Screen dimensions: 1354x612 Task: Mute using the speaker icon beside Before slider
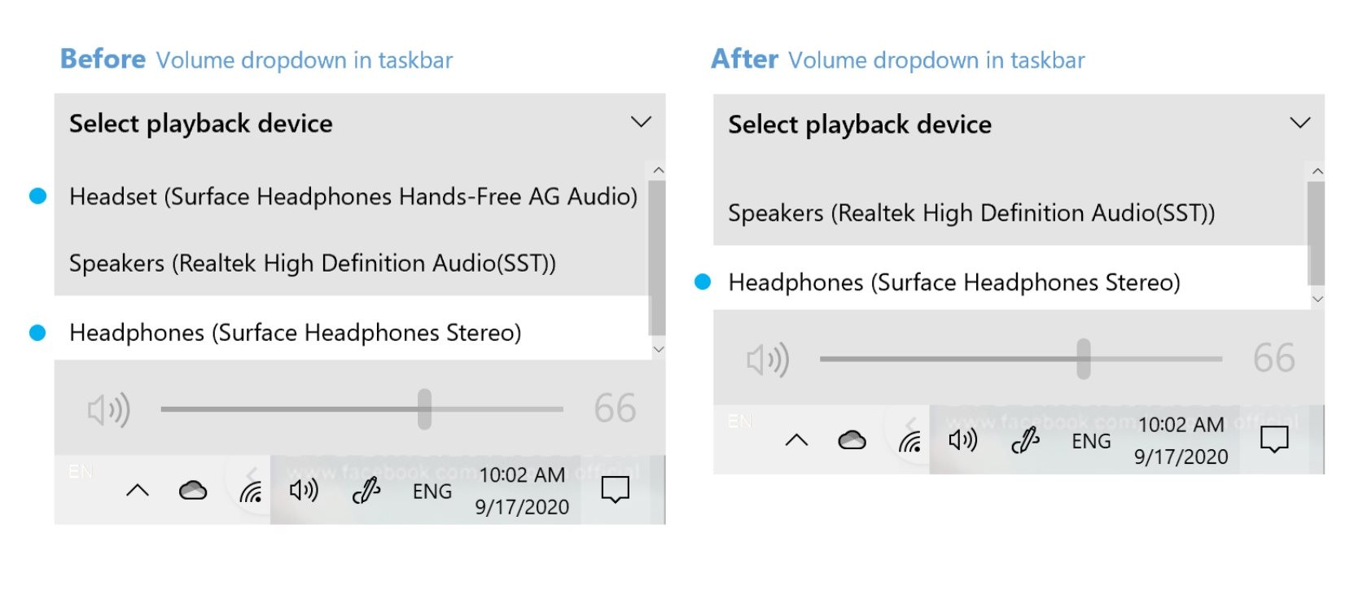pyautogui.click(x=109, y=409)
